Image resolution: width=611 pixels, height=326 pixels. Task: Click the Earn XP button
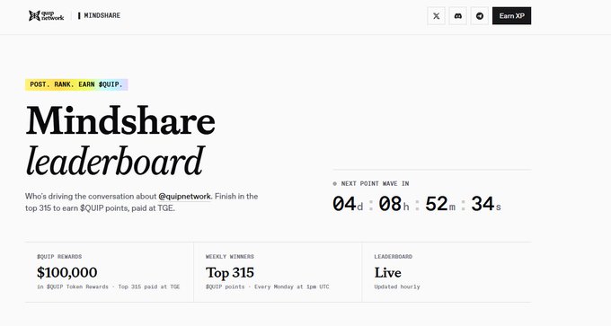511,16
